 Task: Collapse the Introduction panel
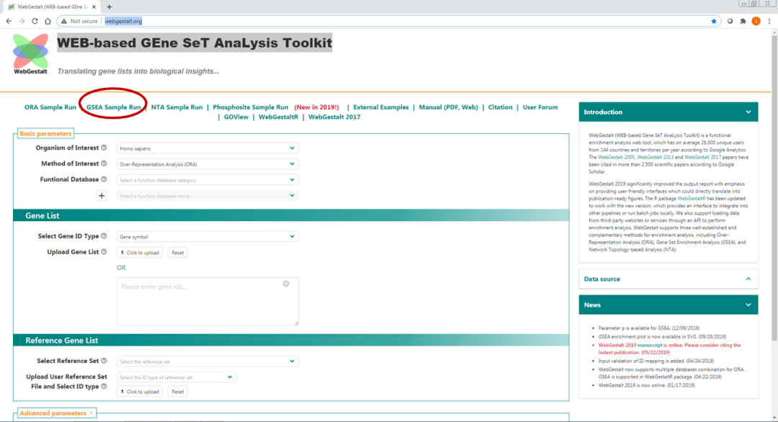pos(748,112)
